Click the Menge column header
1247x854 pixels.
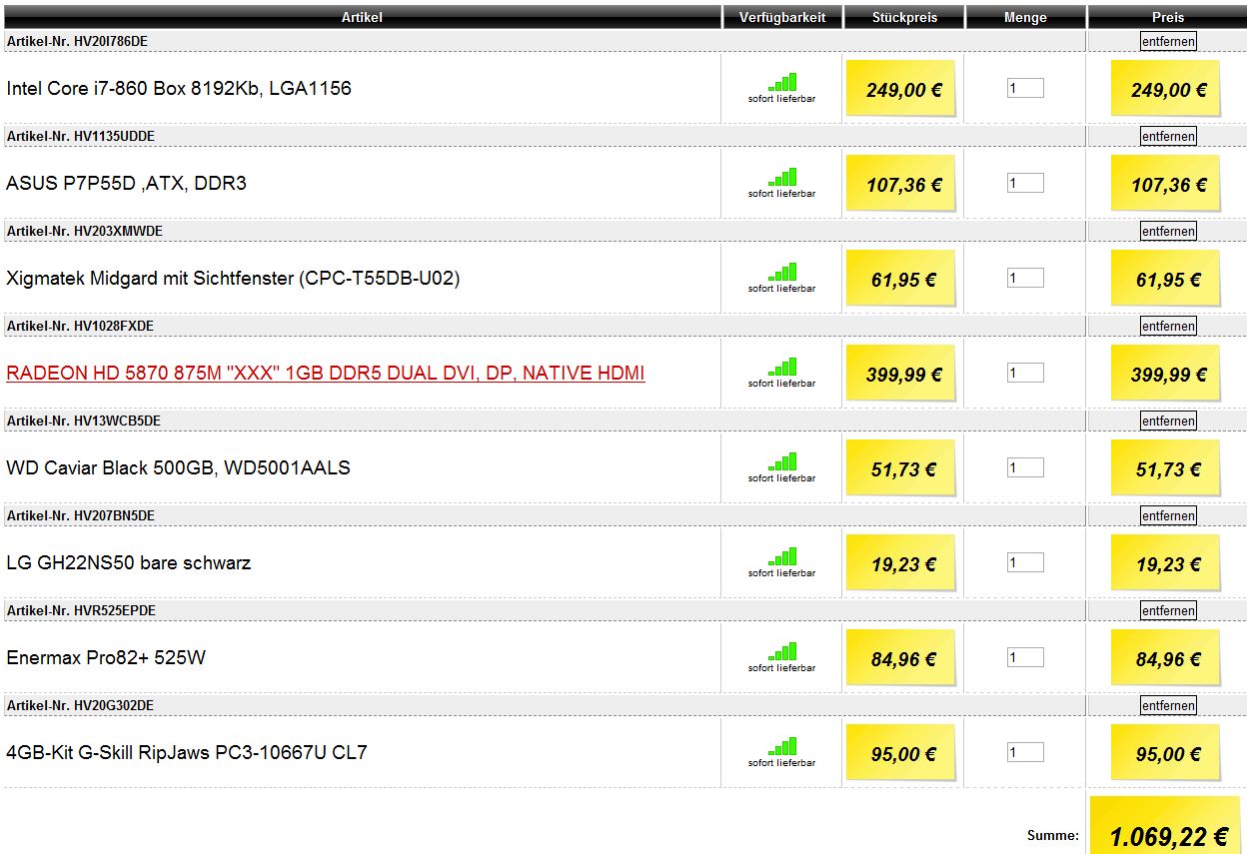pyautogui.click(x=1025, y=17)
